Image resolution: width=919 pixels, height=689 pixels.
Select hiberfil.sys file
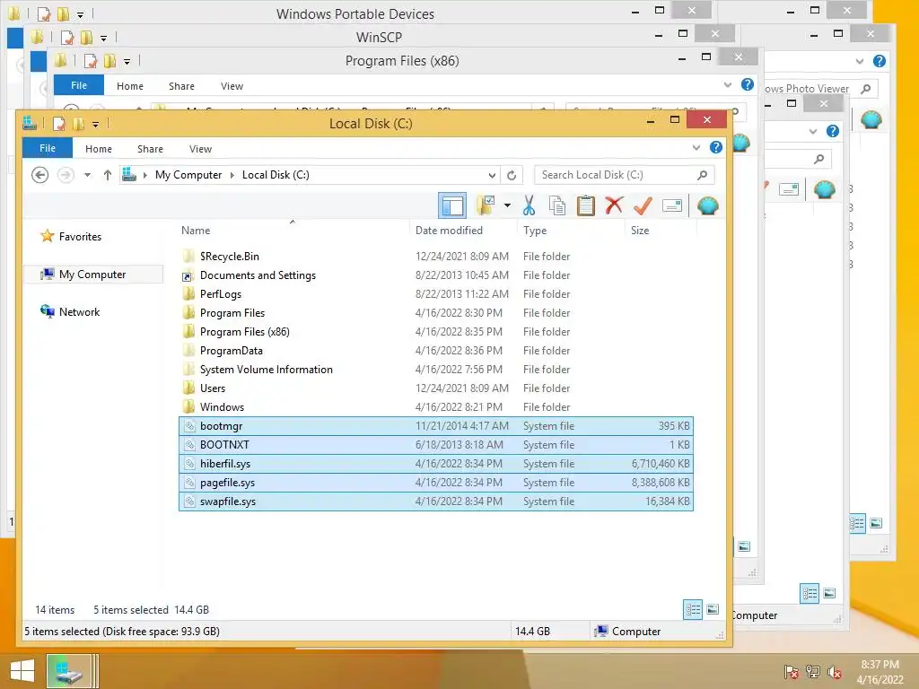point(436,464)
